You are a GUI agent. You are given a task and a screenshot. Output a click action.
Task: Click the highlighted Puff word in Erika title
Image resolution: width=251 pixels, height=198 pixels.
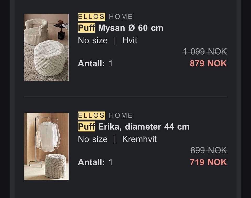click(x=87, y=127)
